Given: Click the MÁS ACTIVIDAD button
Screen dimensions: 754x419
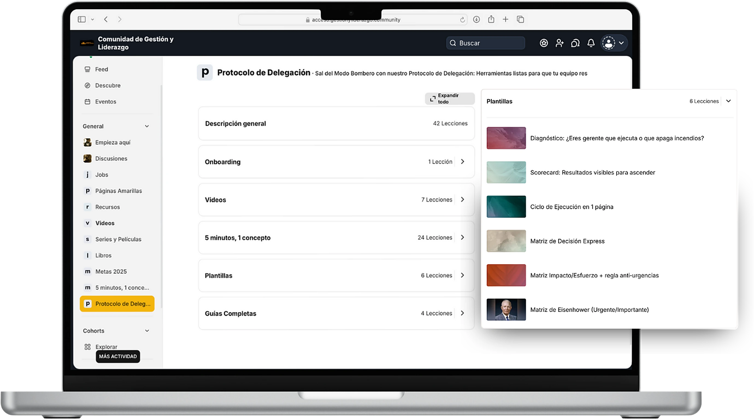Looking at the screenshot, I should tap(118, 356).
